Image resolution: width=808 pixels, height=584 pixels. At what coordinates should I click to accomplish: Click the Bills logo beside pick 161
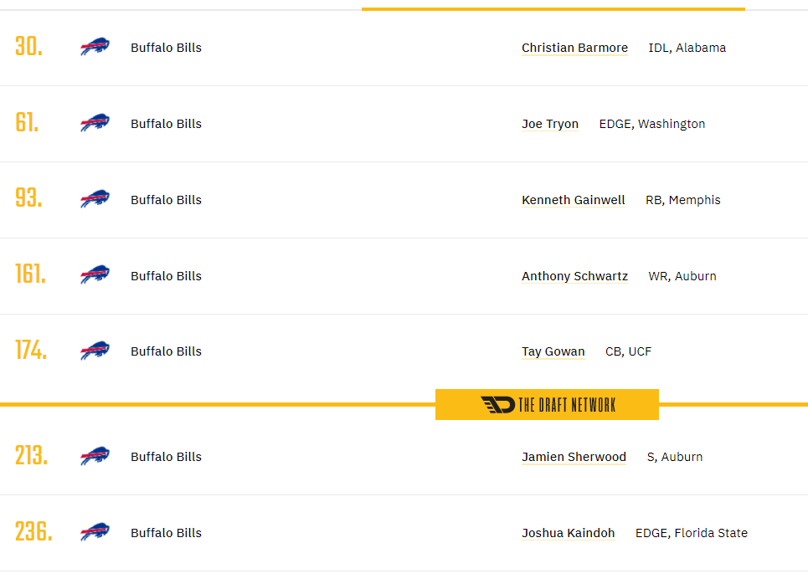click(x=95, y=275)
